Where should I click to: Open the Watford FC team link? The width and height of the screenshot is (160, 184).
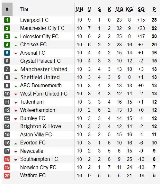click(33, 176)
